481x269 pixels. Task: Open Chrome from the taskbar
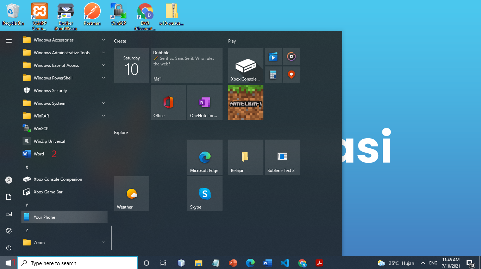pyautogui.click(x=302, y=263)
